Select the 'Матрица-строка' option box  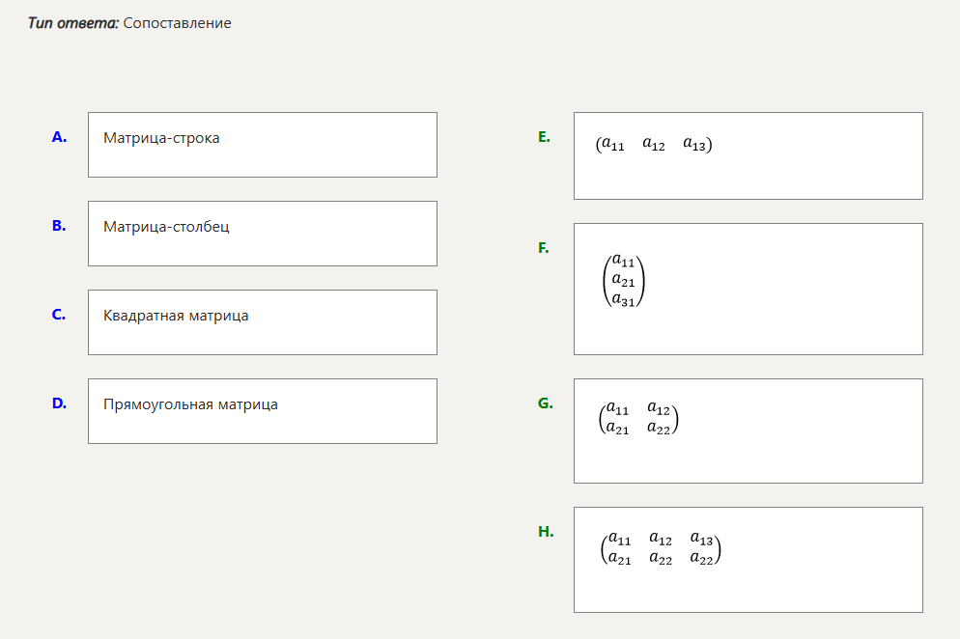(x=262, y=145)
